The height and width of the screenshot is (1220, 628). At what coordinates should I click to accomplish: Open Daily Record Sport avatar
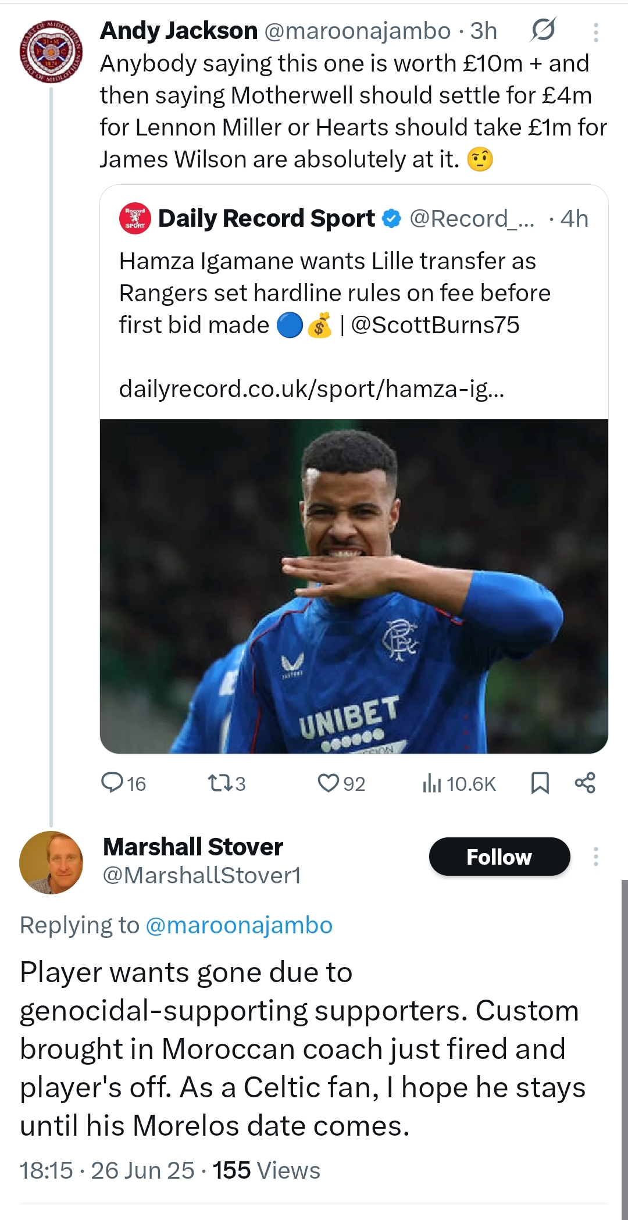[135, 219]
